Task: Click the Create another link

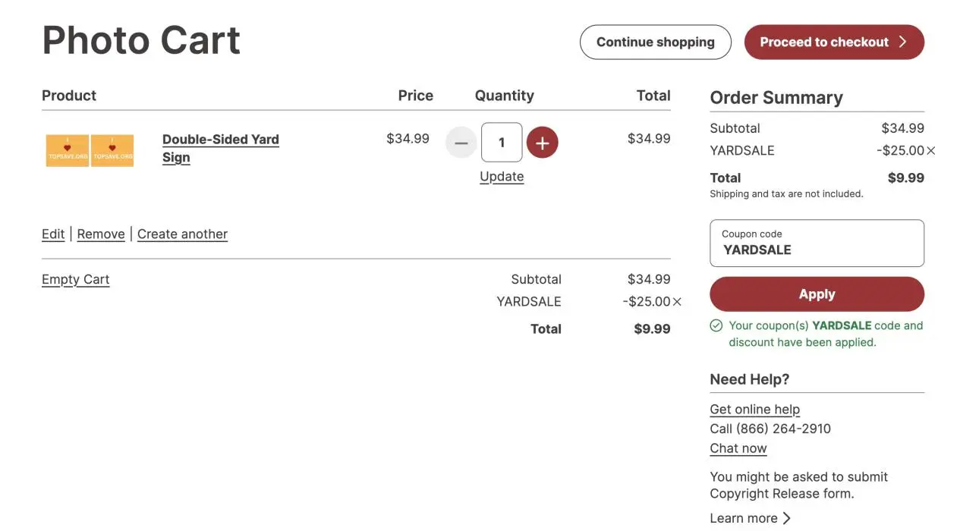Action: click(x=182, y=234)
